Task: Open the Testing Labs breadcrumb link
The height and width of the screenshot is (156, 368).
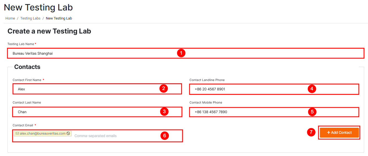Action: [30, 18]
